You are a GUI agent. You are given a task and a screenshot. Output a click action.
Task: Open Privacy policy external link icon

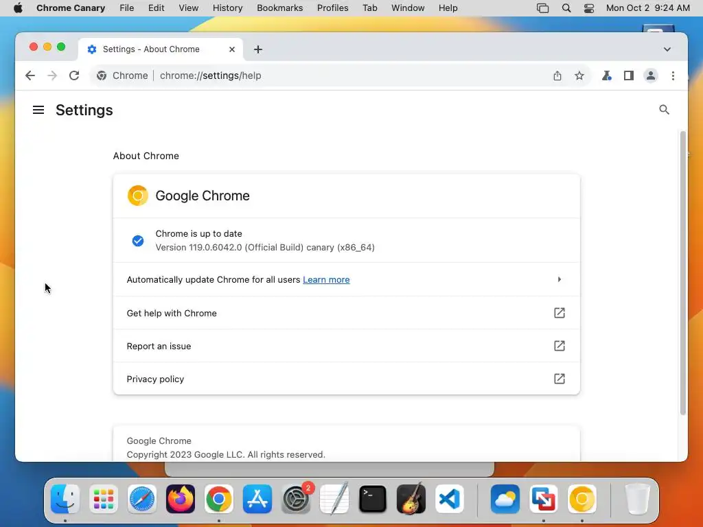point(559,379)
